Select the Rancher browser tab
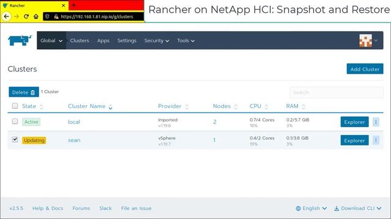Image resolution: width=391 pixels, height=219 pixels. 34,5
